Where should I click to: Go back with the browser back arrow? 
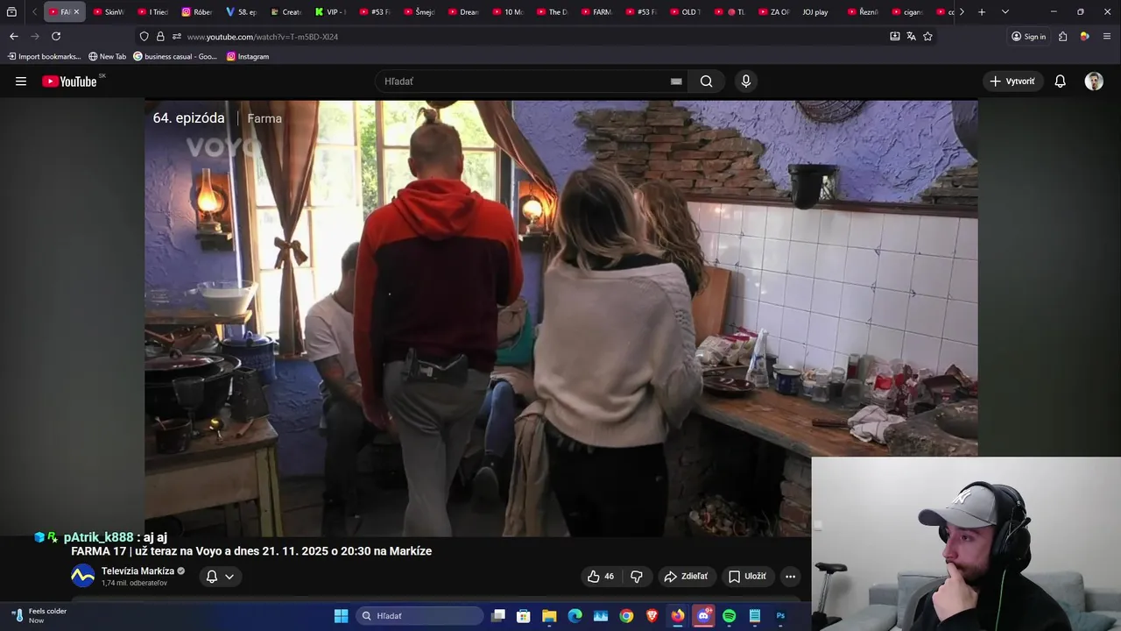point(13,36)
